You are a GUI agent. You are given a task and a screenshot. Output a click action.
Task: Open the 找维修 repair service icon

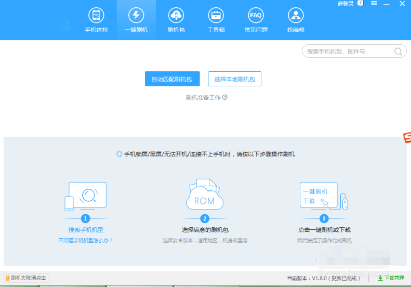[x=296, y=20]
